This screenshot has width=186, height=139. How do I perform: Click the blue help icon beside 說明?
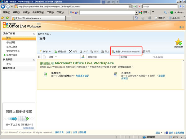tap(167, 133)
